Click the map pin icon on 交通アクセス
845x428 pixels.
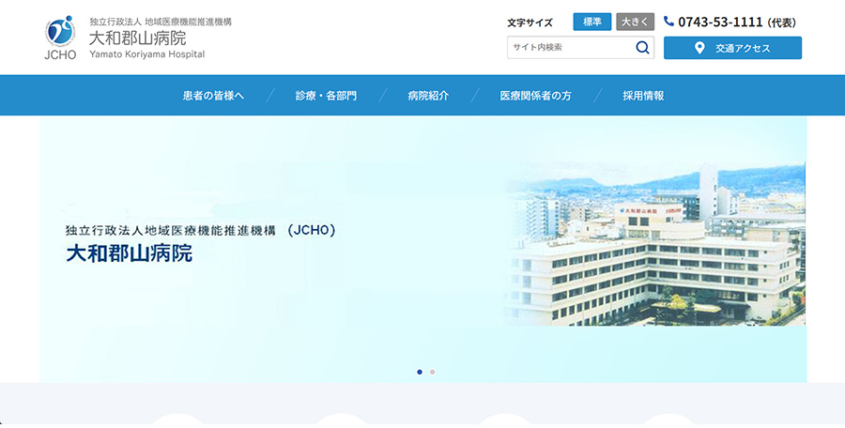699,48
